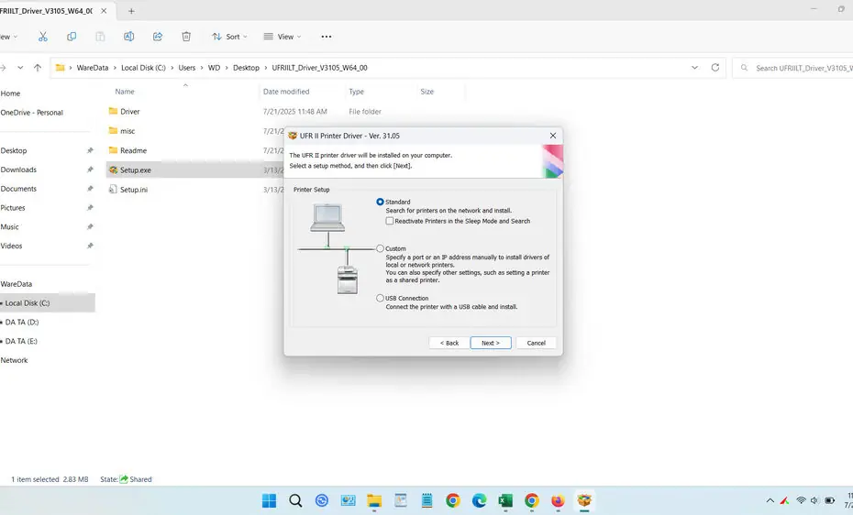853x515 pixels.
Task: Click the Refresh icon beside address bar
Action: click(715, 68)
